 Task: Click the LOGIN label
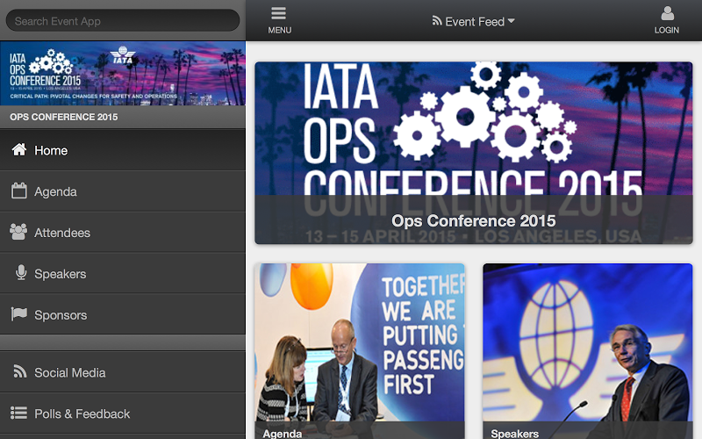tap(667, 30)
